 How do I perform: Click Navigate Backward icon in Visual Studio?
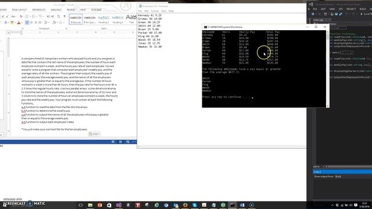(x=313, y=14)
